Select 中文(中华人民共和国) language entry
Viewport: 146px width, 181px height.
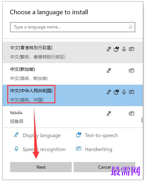click(73, 95)
